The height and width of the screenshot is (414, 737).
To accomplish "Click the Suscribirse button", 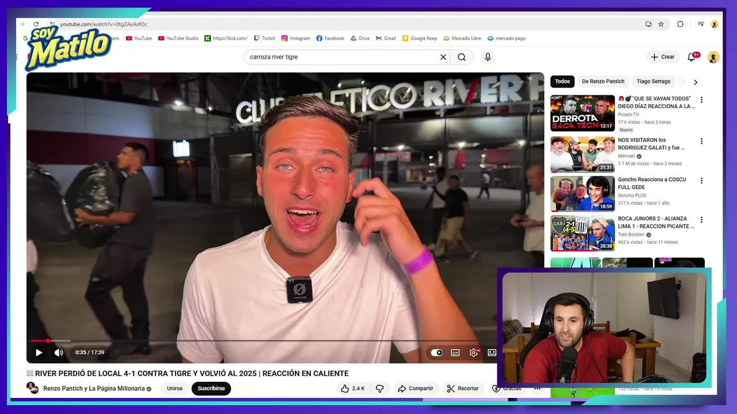I will (x=211, y=389).
